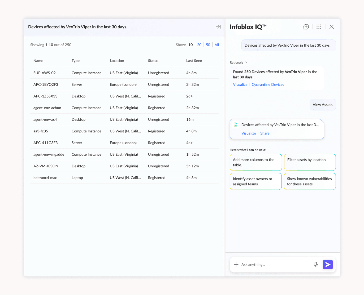Image resolution: width=364 pixels, height=295 pixels.
Task: Select the APC-411G3F3 device name
Action: (x=46, y=143)
